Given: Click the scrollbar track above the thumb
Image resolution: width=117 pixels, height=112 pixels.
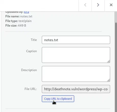Looking at the screenshot, I should [x=116, y=17].
